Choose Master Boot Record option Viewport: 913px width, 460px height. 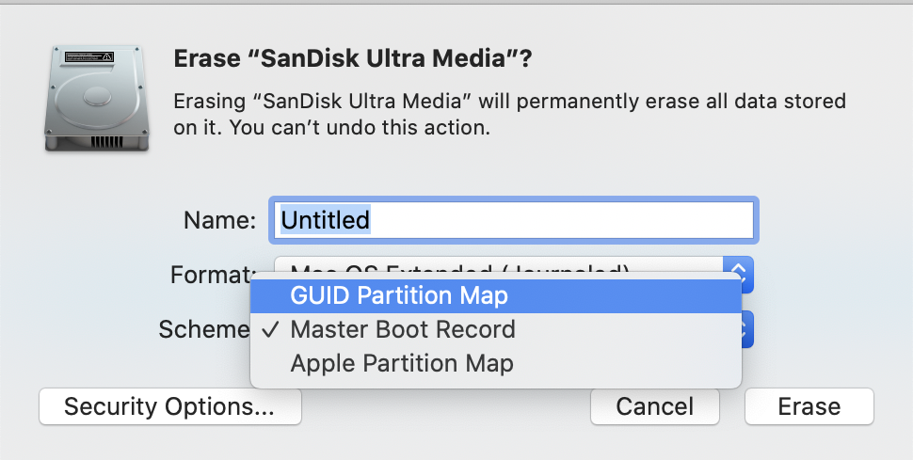click(x=403, y=330)
